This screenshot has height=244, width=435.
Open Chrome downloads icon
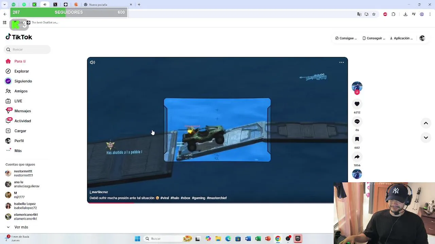(405, 14)
